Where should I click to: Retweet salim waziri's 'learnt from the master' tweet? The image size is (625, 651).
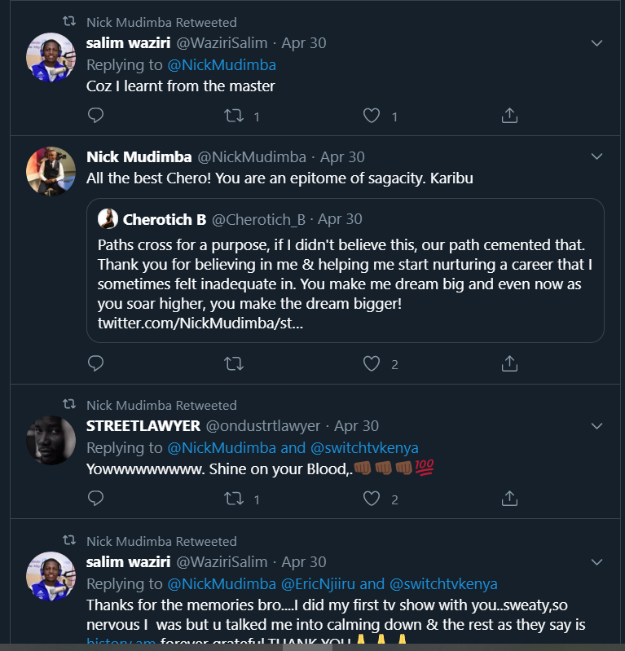tap(233, 116)
